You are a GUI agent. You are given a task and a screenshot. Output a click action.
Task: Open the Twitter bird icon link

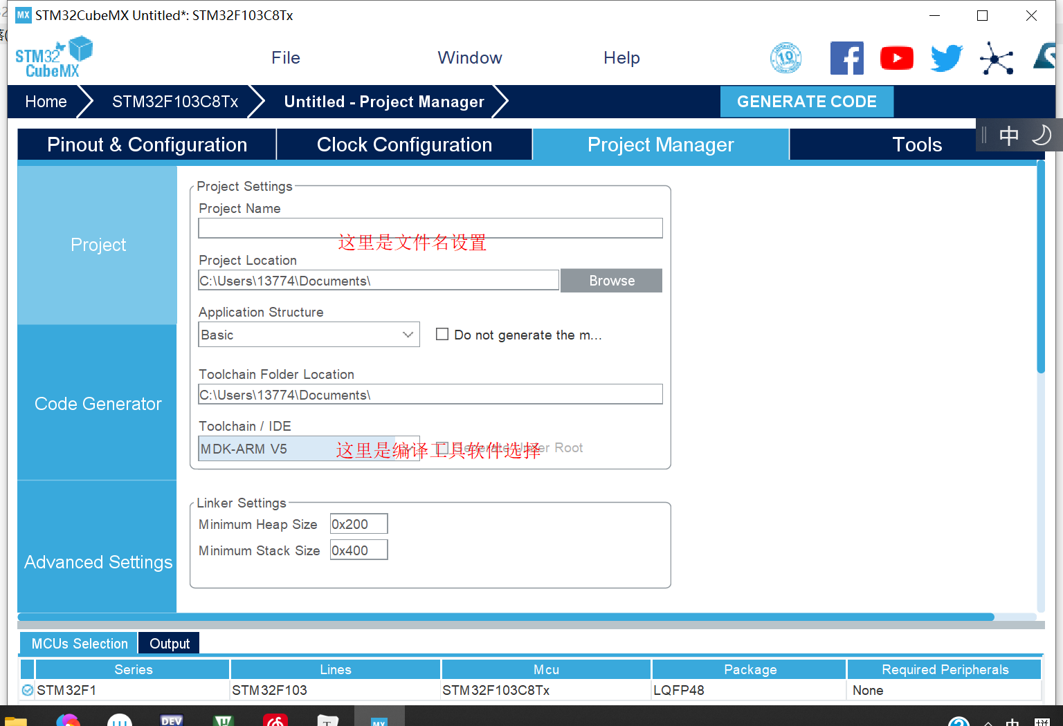[947, 58]
